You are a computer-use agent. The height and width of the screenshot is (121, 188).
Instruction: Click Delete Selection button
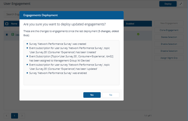click(x=169, y=37)
